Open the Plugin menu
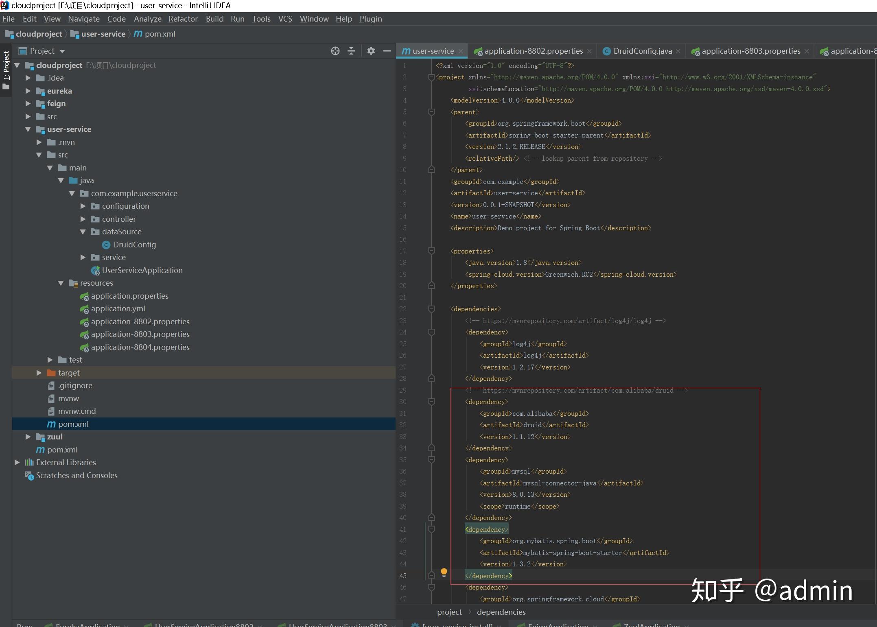877x627 pixels. pyautogui.click(x=371, y=19)
